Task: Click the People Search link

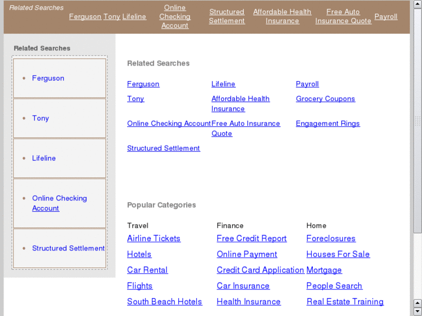Action: (334, 286)
